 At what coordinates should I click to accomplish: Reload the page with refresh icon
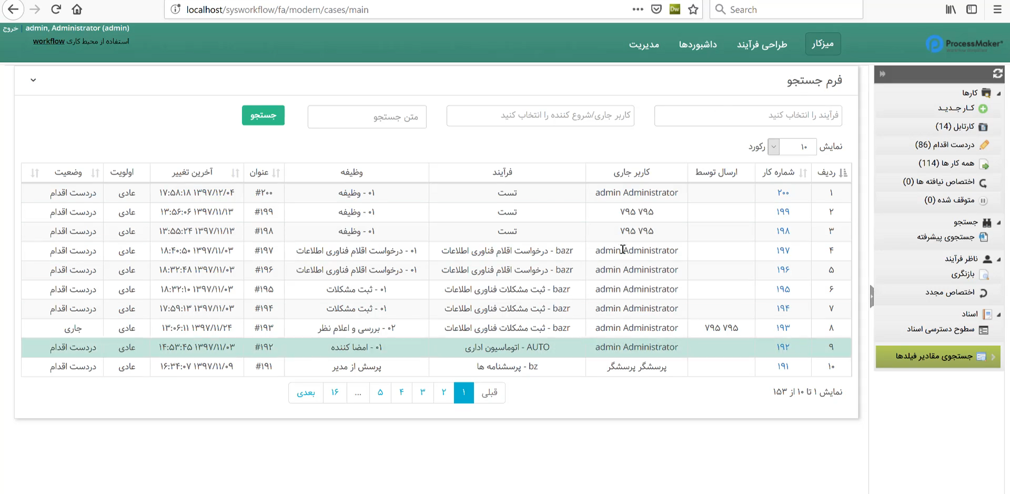tap(56, 9)
